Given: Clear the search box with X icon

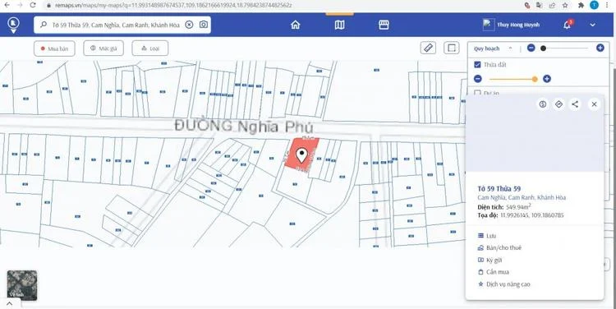Looking at the screenshot, I should pyautogui.click(x=189, y=25).
